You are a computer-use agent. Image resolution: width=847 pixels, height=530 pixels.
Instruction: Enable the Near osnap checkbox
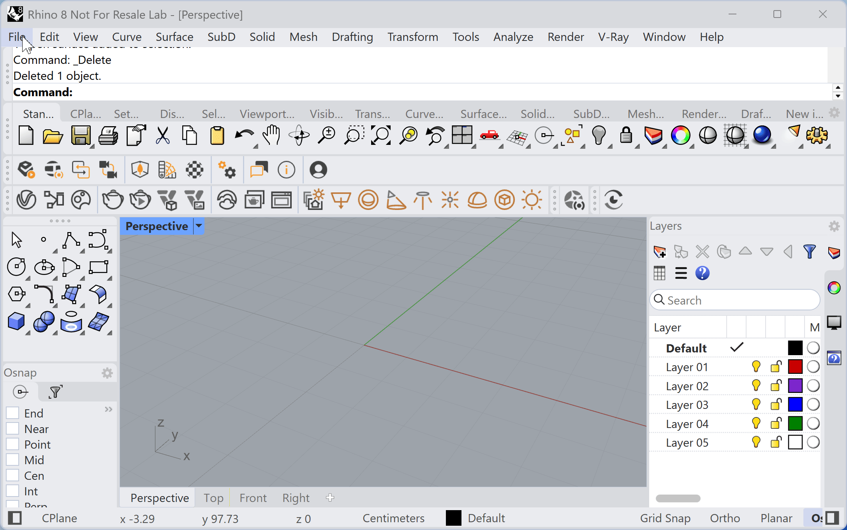tap(12, 429)
